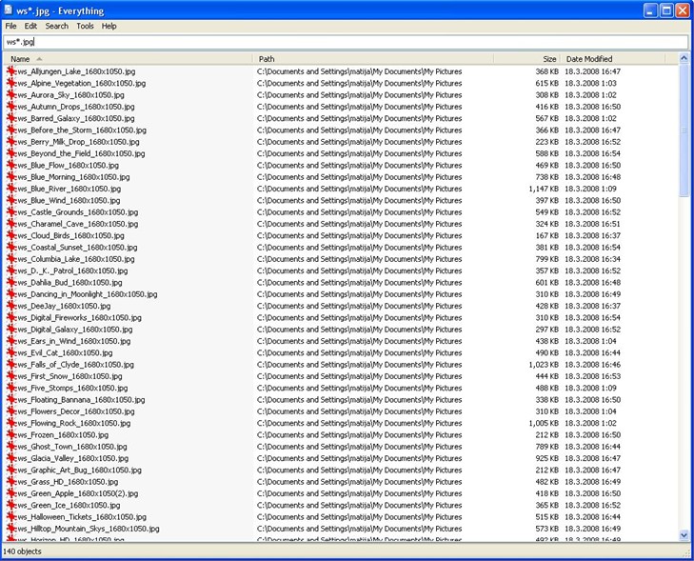
Task: Click icon of ws_Barred_Galaxy file
Action: [x=11, y=118]
